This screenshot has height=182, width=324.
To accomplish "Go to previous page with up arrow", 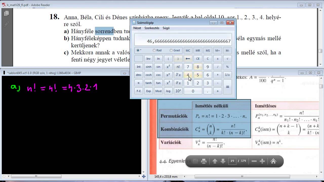I will 215,161.
